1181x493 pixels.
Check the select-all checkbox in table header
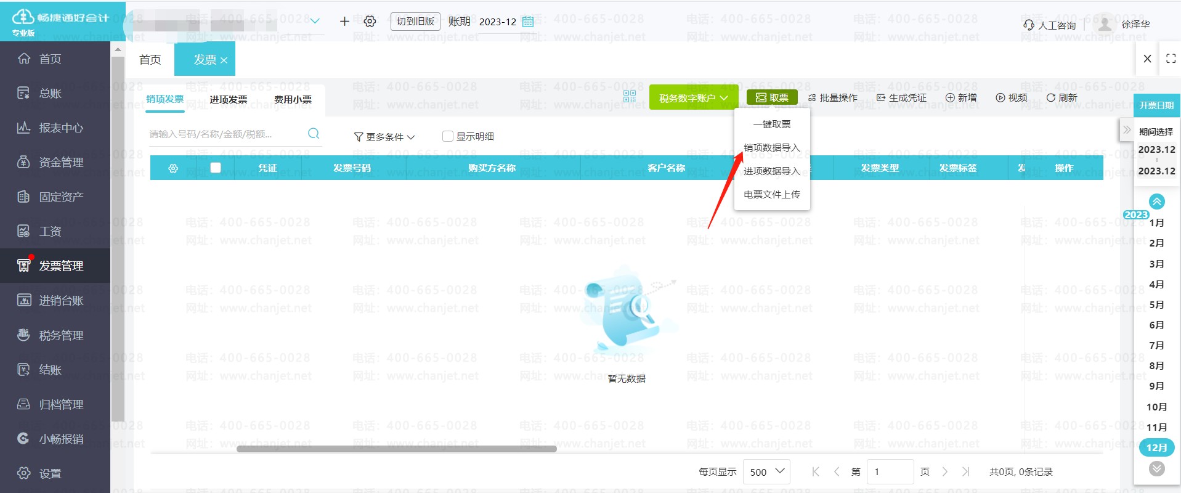tap(216, 168)
